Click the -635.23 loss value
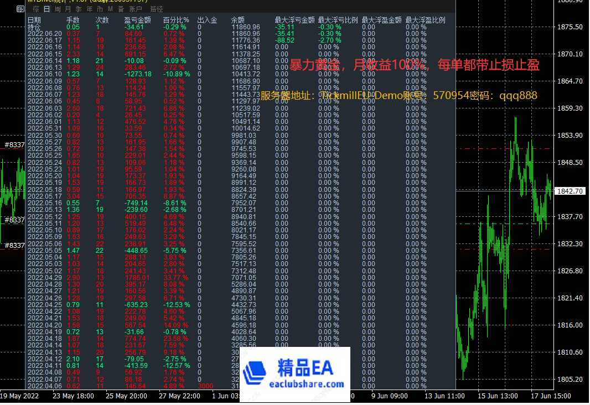 (x=136, y=305)
